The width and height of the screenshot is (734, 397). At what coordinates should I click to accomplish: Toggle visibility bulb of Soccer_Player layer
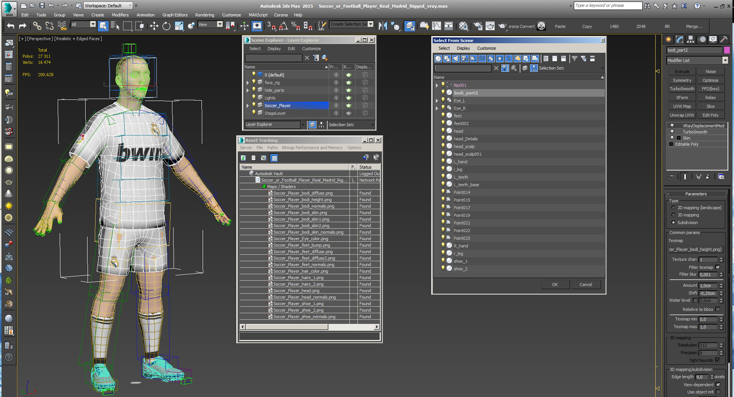click(x=253, y=105)
